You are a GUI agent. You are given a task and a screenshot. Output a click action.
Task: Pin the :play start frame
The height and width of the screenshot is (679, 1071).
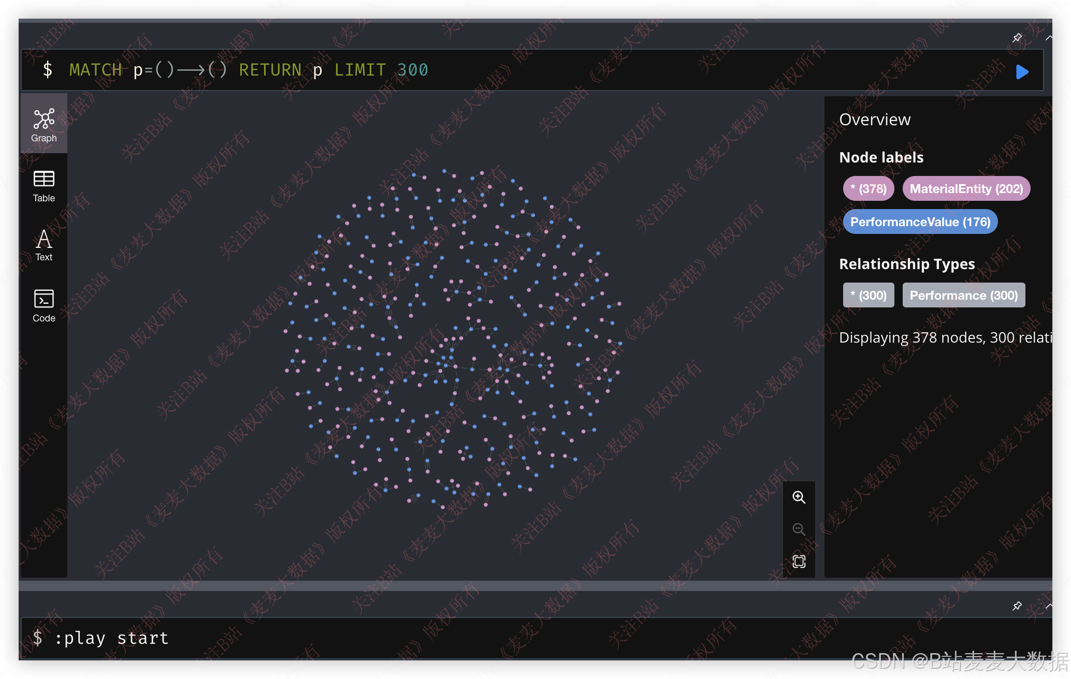pyautogui.click(x=1017, y=606)
